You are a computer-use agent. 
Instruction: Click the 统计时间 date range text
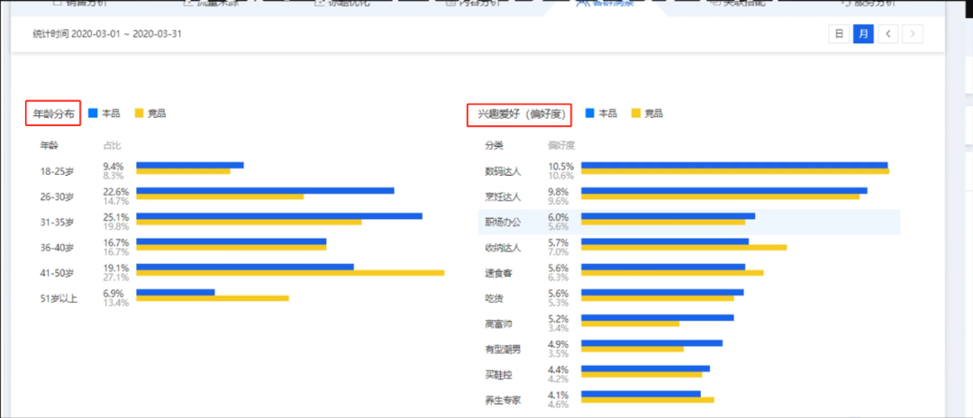click(x=107, y=34)
